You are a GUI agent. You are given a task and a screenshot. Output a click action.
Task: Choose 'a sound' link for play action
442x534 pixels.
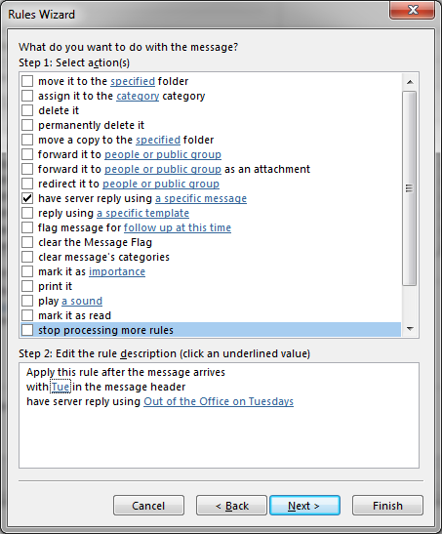82,301
